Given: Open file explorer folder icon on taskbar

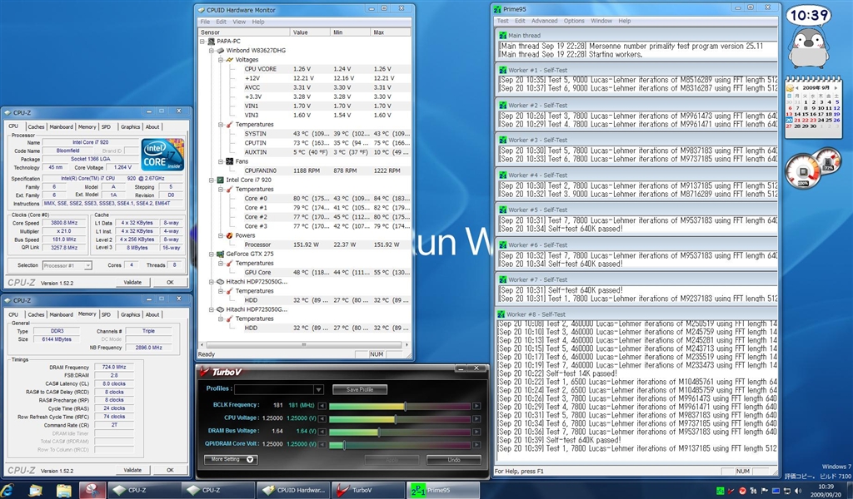Looking at the screenshot, I should pyautogui.click(x=63, y=491).
